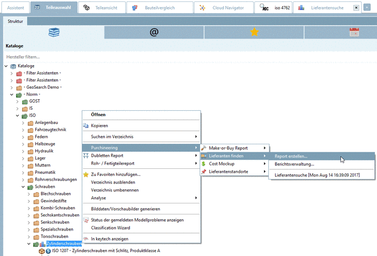The height and width of the screenshot is (256, 377).
Task: Click the GeoSearch Demo folder icon
Action: [x=19, y=88]
